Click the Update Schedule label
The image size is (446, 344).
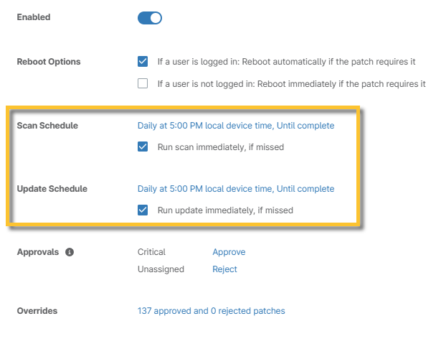[52, 189]
